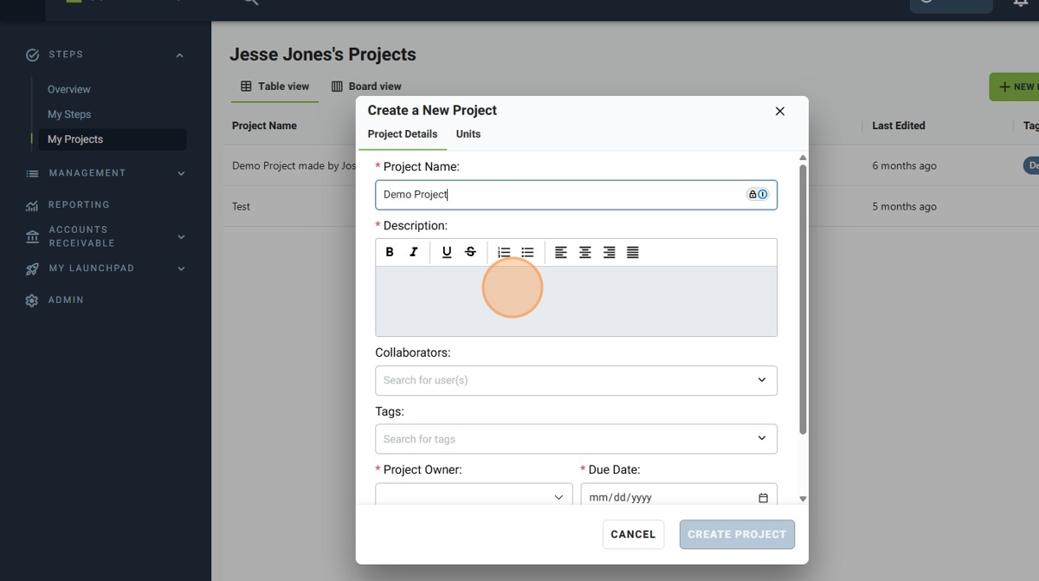Open the Reporting sidebar item
1039x581 pixels.
tap(79, 205)
